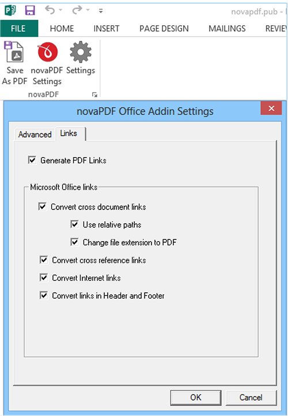Open the novaPDF group dialog launcher
The width and height of the screenshot is (288, 416).
click(x=94, y=95)
